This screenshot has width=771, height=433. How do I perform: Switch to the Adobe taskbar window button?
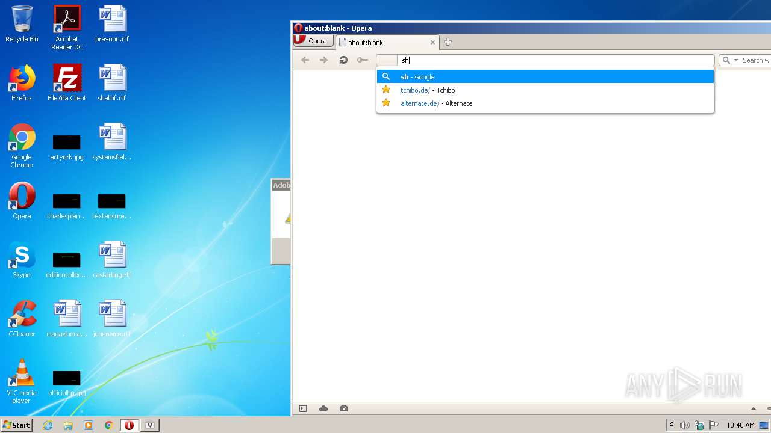point(150,425)
